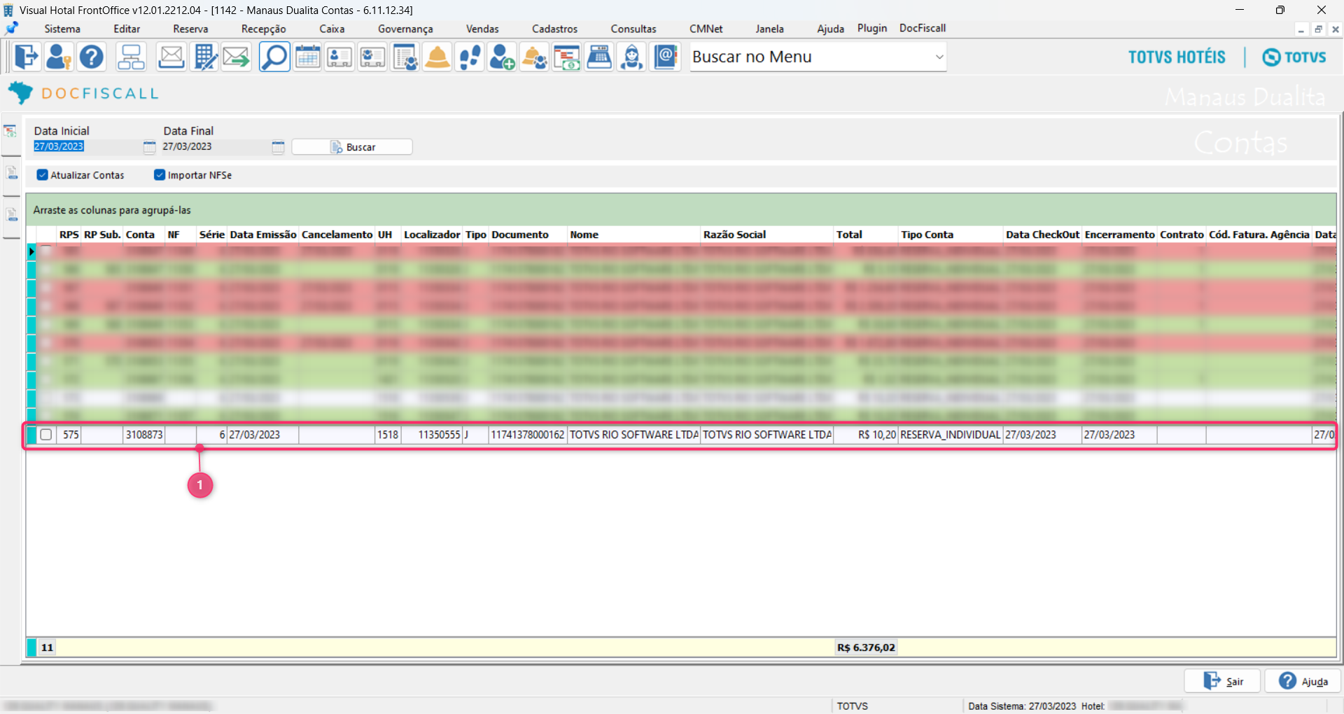Open the DocFiscall menu

point(923,28)
